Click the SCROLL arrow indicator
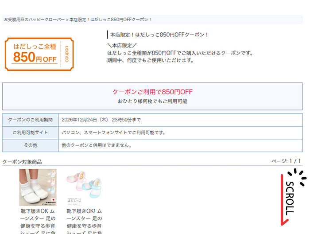 pos(293,197)
